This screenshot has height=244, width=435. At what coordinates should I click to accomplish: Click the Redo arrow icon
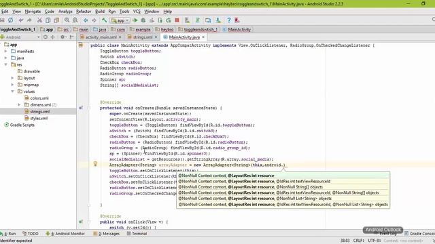click(29, 20)
